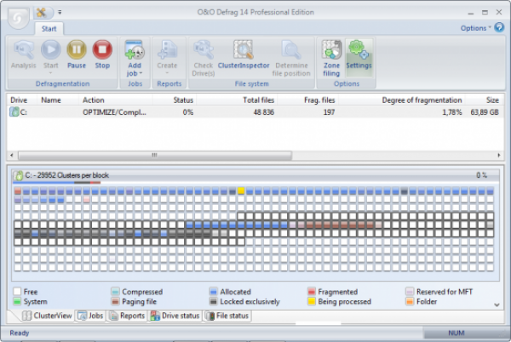
Task: Click the O&O application orb button
Action: [x=18, y=19]
